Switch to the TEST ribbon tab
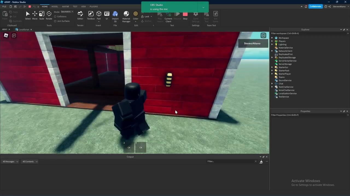The image size is (350, 196). point(75,7)
